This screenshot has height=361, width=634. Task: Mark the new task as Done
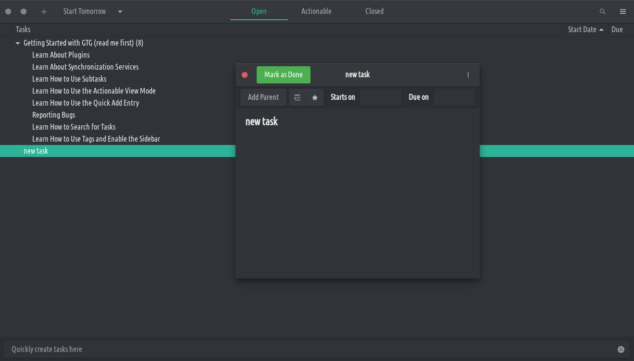pyautogui.click(x=284, y=75)
